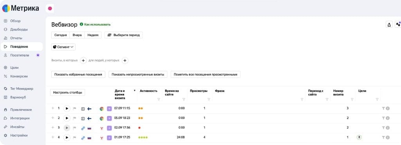
Task: Add a visit condition with plus button
Action: (83, 61)
